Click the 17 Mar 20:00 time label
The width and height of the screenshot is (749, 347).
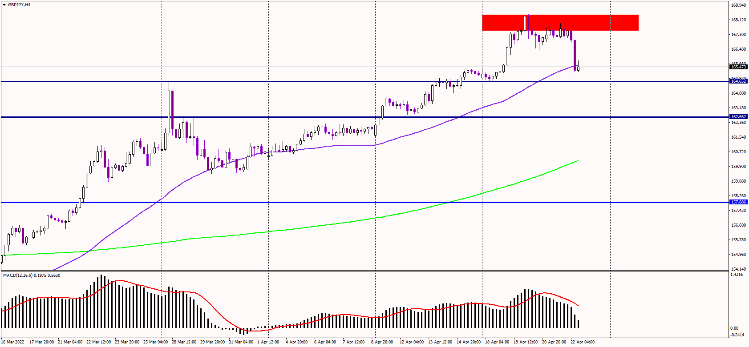42,342
